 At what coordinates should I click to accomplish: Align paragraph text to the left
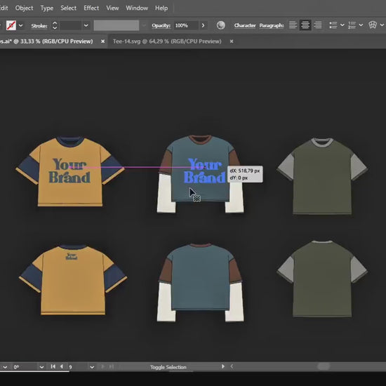coord(293,25)
